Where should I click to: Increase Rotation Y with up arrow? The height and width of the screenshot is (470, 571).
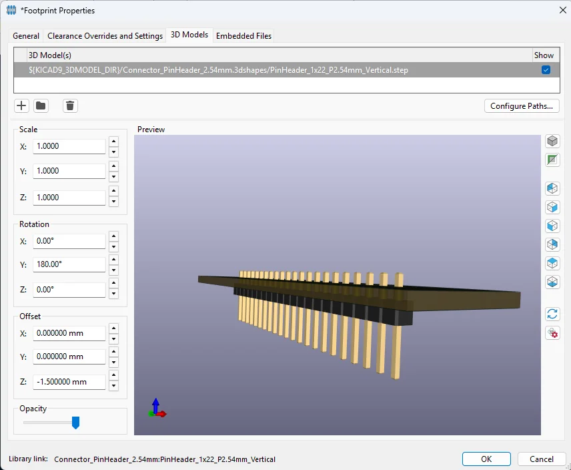tap(113, 260)
